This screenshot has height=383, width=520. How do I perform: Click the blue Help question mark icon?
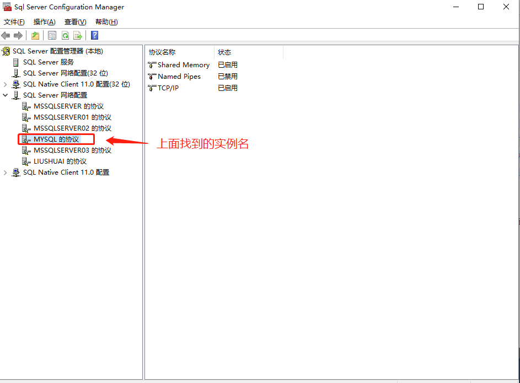[x=94, y=35]
